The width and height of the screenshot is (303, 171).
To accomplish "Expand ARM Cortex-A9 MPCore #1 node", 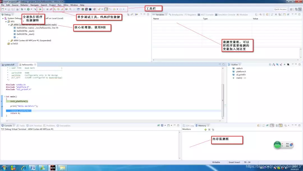I will 9,40.
